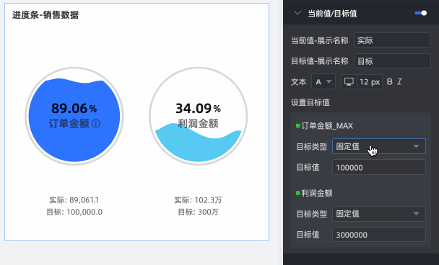Click the 设置目标值 label
The height and width of the screenshot is (265, 439).
pos(310,102)
